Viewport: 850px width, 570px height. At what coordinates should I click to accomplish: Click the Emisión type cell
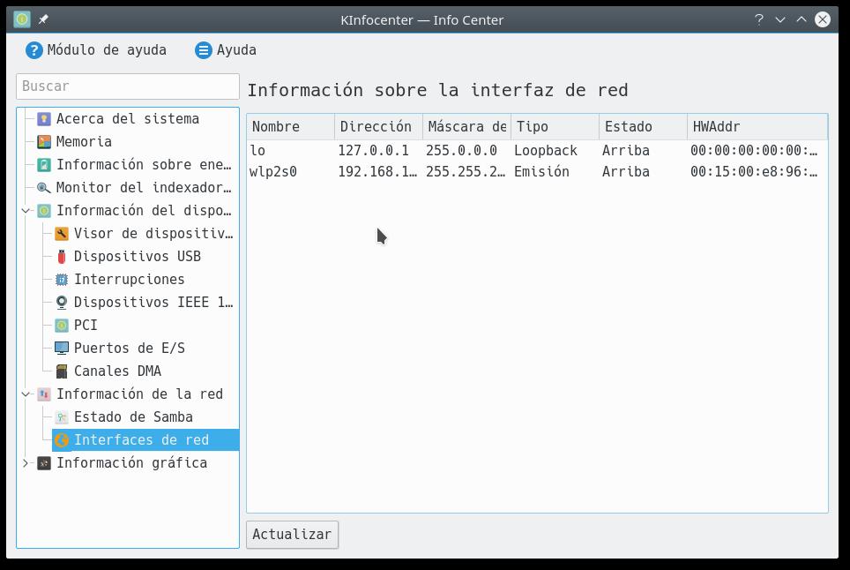pos(542,172)
